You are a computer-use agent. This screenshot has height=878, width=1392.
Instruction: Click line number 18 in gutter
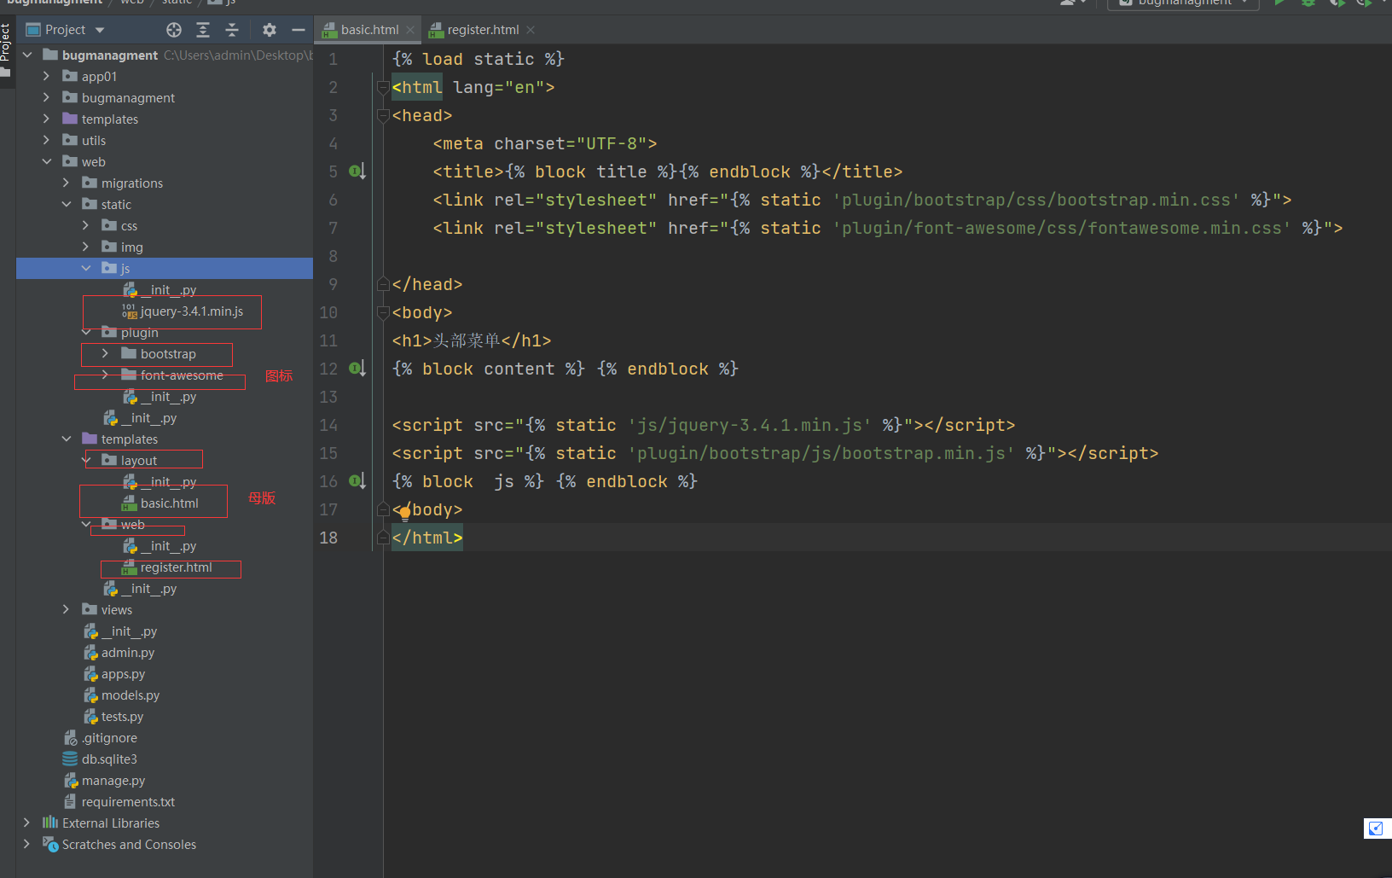(x=328, y=538)
